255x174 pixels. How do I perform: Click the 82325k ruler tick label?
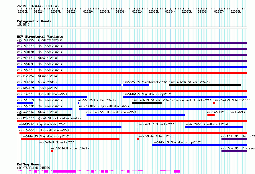pos(23,11)
